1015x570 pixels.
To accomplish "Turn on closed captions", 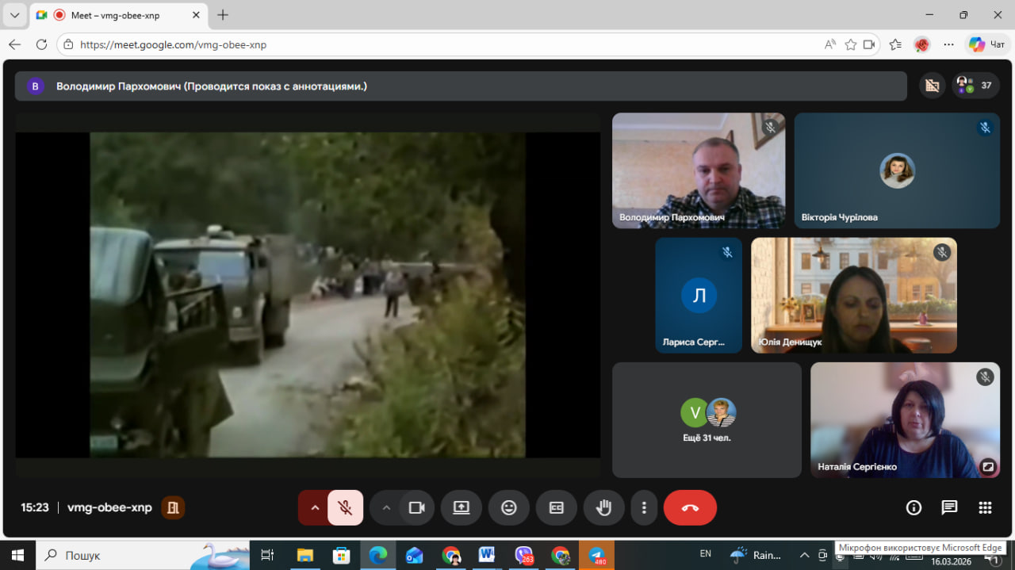I will tap(557, 508).
